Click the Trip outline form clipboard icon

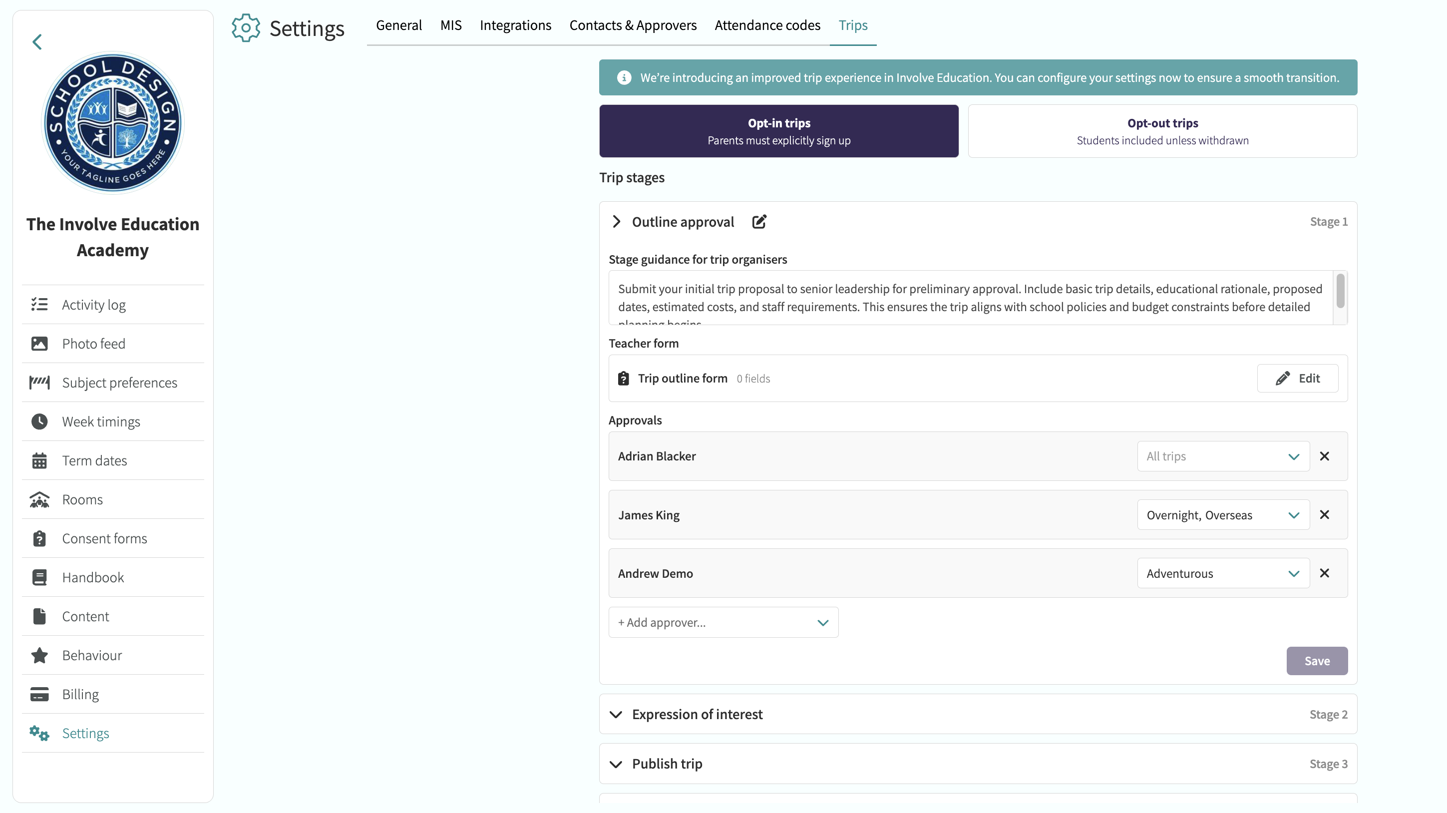pos(624,378)
